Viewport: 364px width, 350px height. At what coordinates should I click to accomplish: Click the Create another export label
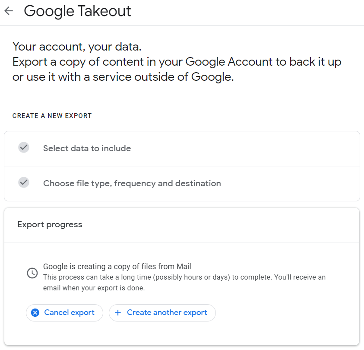167,312
